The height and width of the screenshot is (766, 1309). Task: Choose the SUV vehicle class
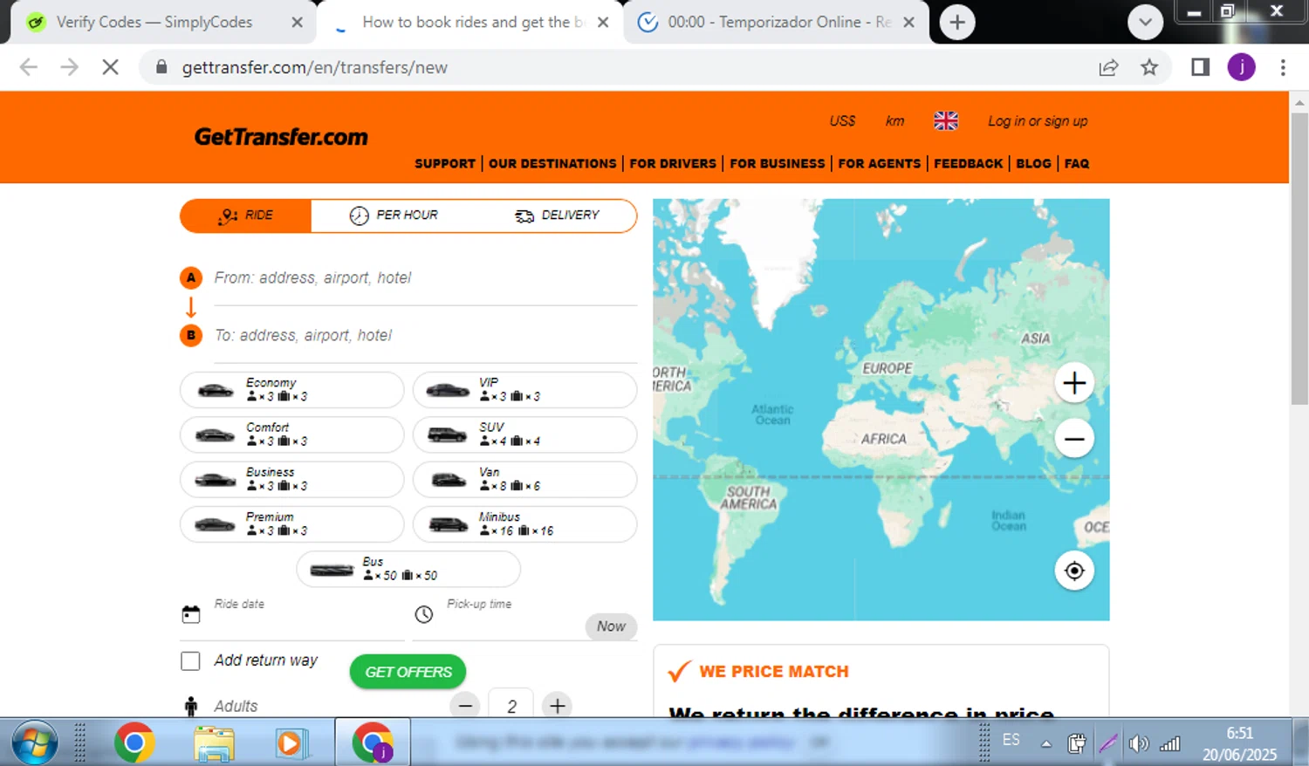[524, 434]
